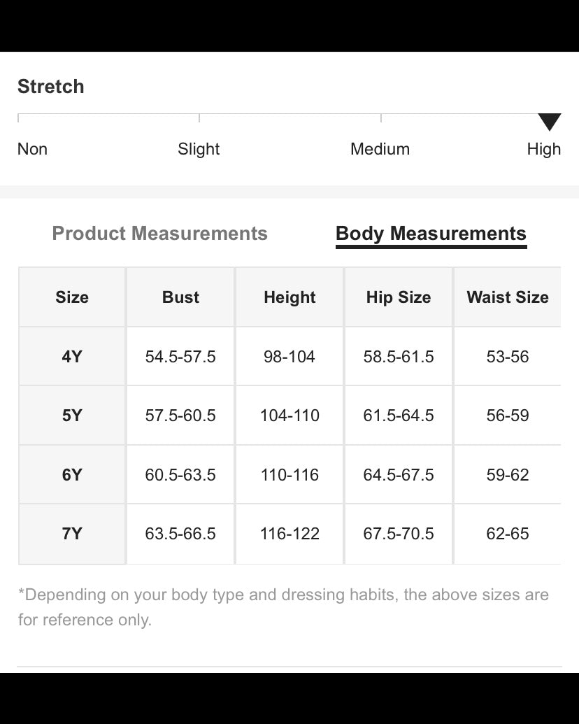Click the Hip Size column header
579x724 pixels.
point(398,297)
